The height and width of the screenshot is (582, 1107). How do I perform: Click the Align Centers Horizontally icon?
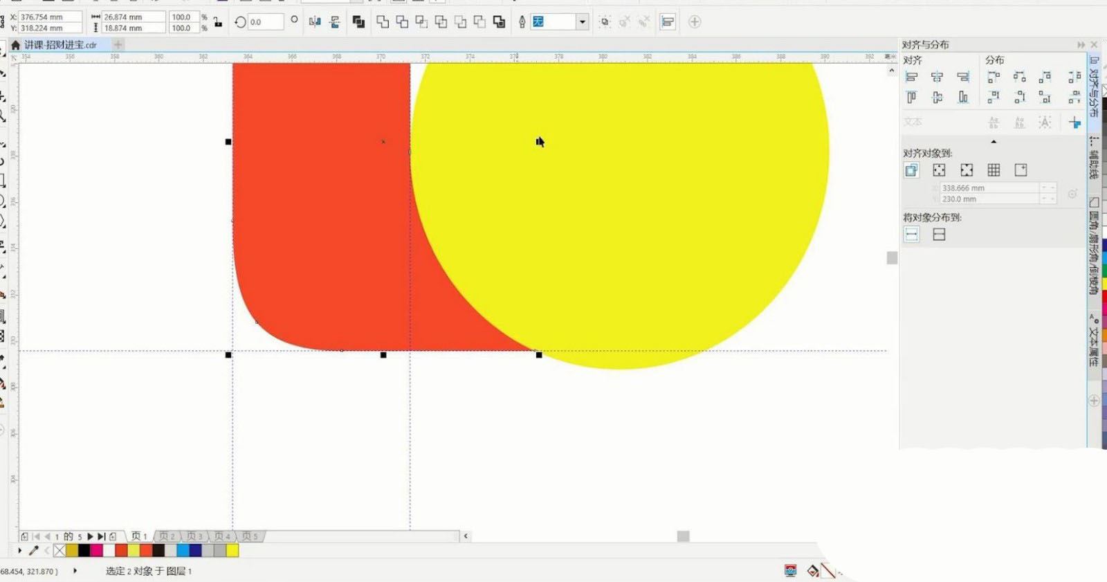pos(937,78)
